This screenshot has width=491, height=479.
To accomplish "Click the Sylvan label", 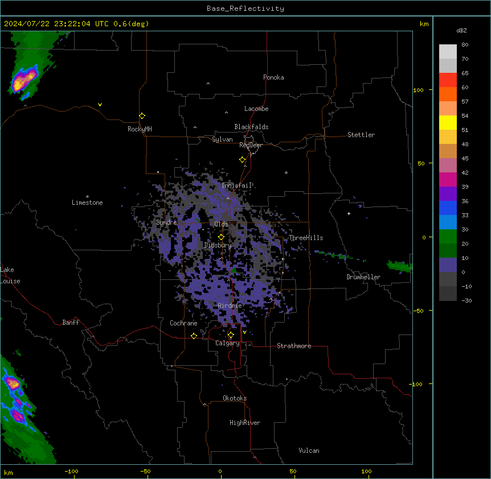I will (x=222, y=139).
